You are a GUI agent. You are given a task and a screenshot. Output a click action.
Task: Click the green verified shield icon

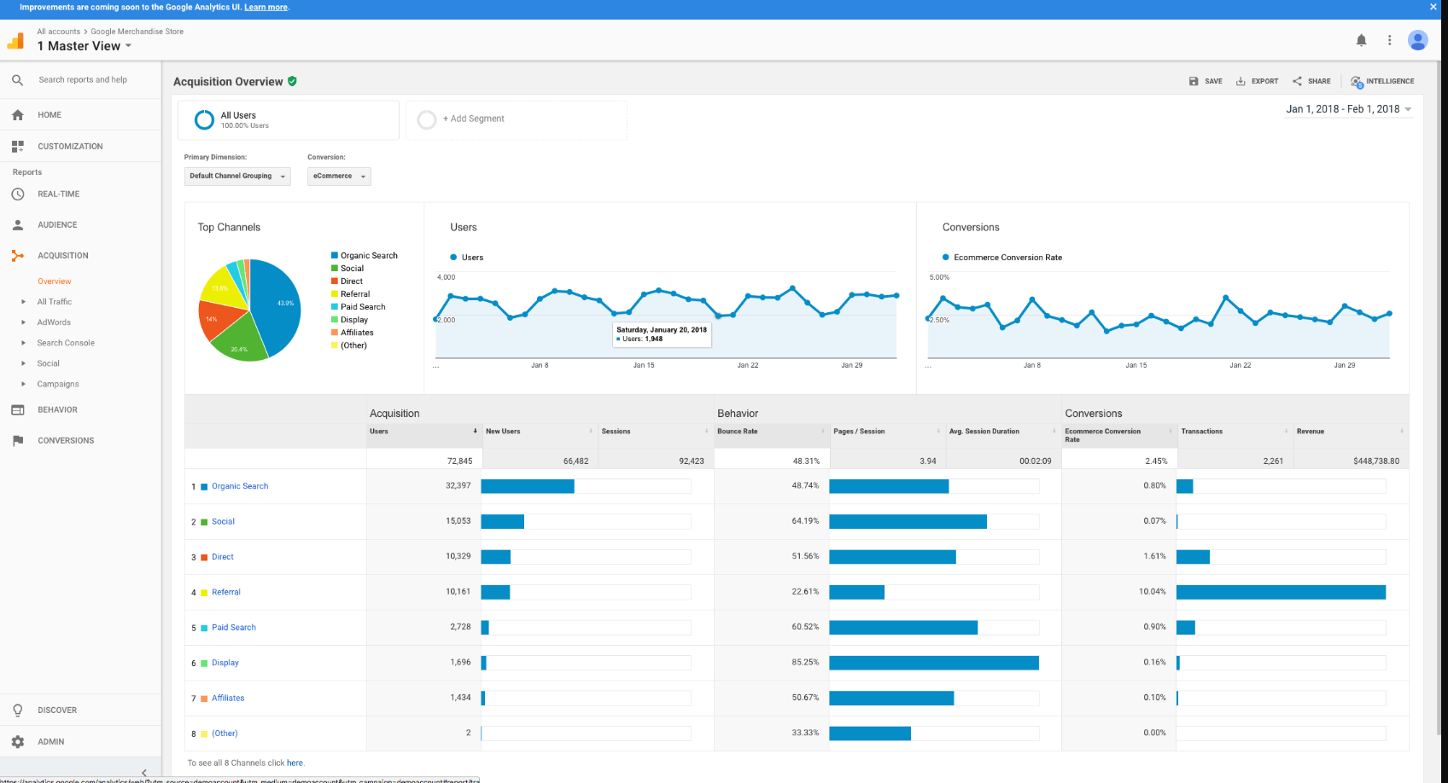[x=292, y=81]
